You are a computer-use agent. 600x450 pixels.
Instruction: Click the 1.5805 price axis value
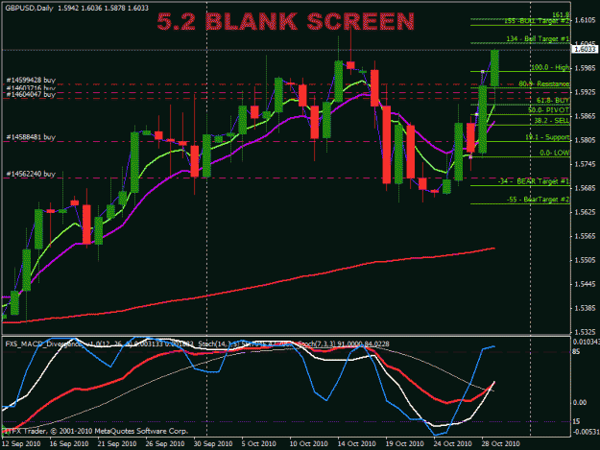[585, 140]
